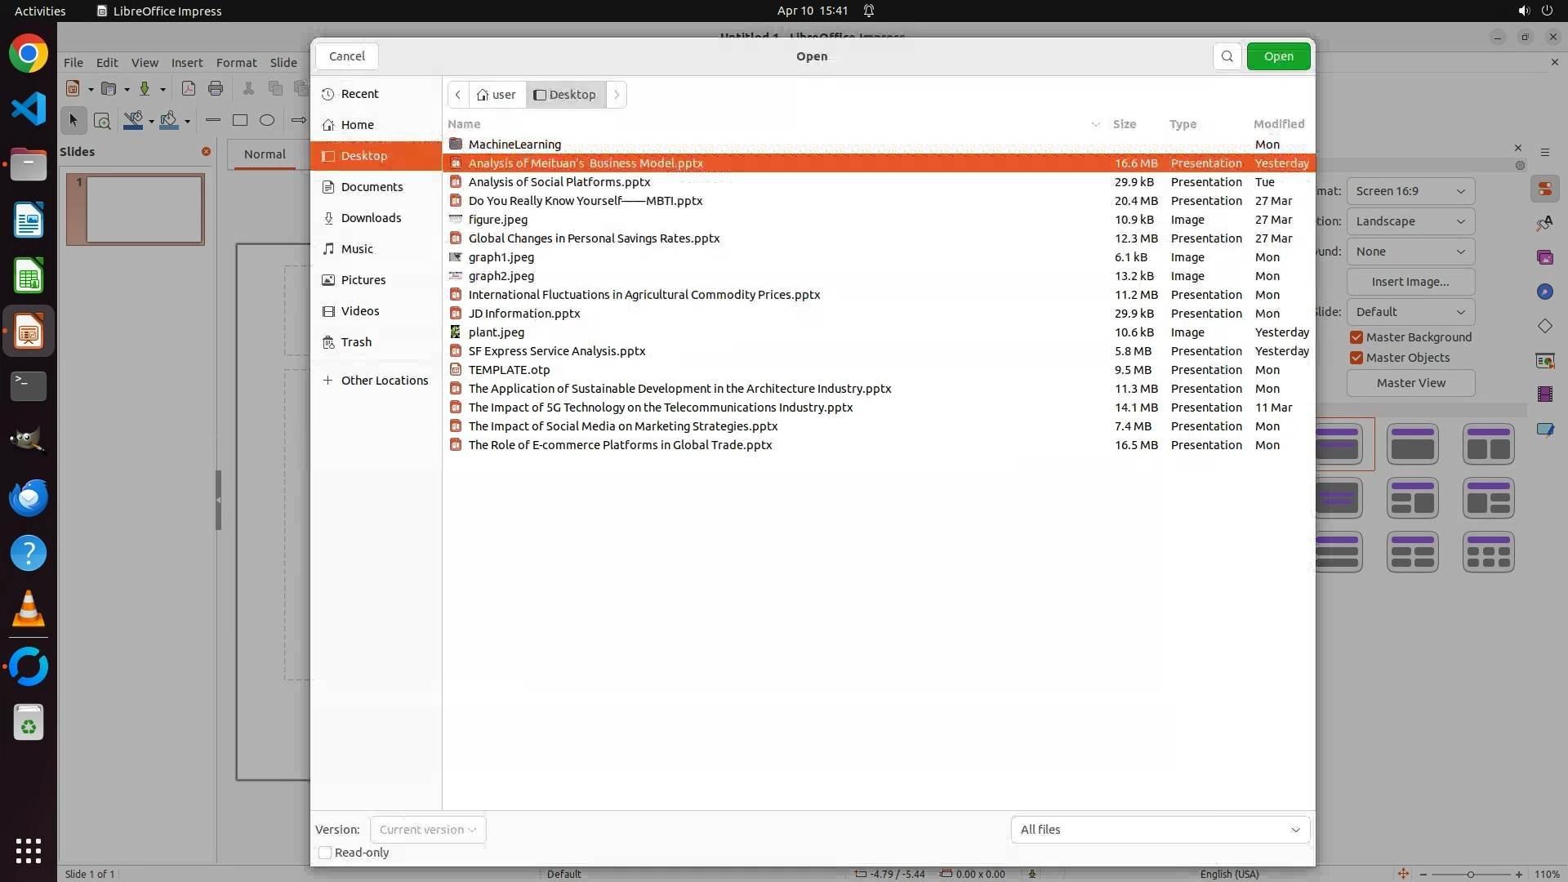Open the Format menu
Viewport: 1568px width, 882px height.
236,63
